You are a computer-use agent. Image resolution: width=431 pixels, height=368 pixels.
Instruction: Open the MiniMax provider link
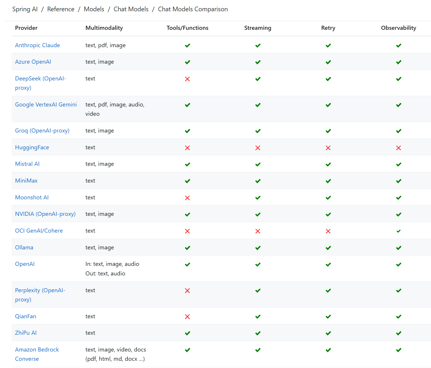point(26,181)
